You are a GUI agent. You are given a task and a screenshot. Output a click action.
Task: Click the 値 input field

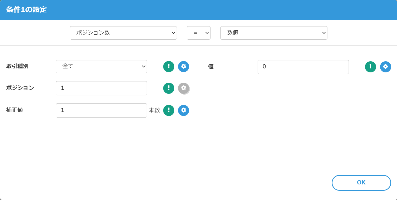click(x=303, y=67)
